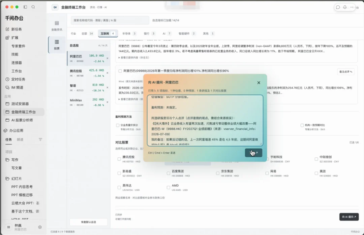Check 网易 as a comparison stock

point(267,173)
